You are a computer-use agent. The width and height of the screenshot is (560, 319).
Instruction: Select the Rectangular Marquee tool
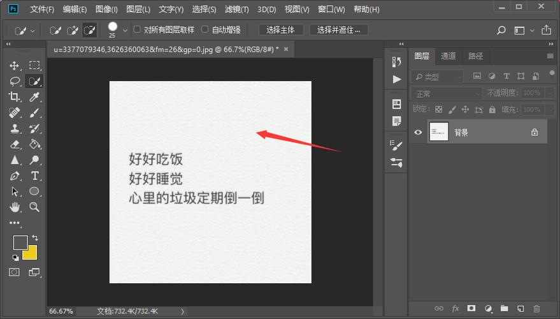click(34, 65)
